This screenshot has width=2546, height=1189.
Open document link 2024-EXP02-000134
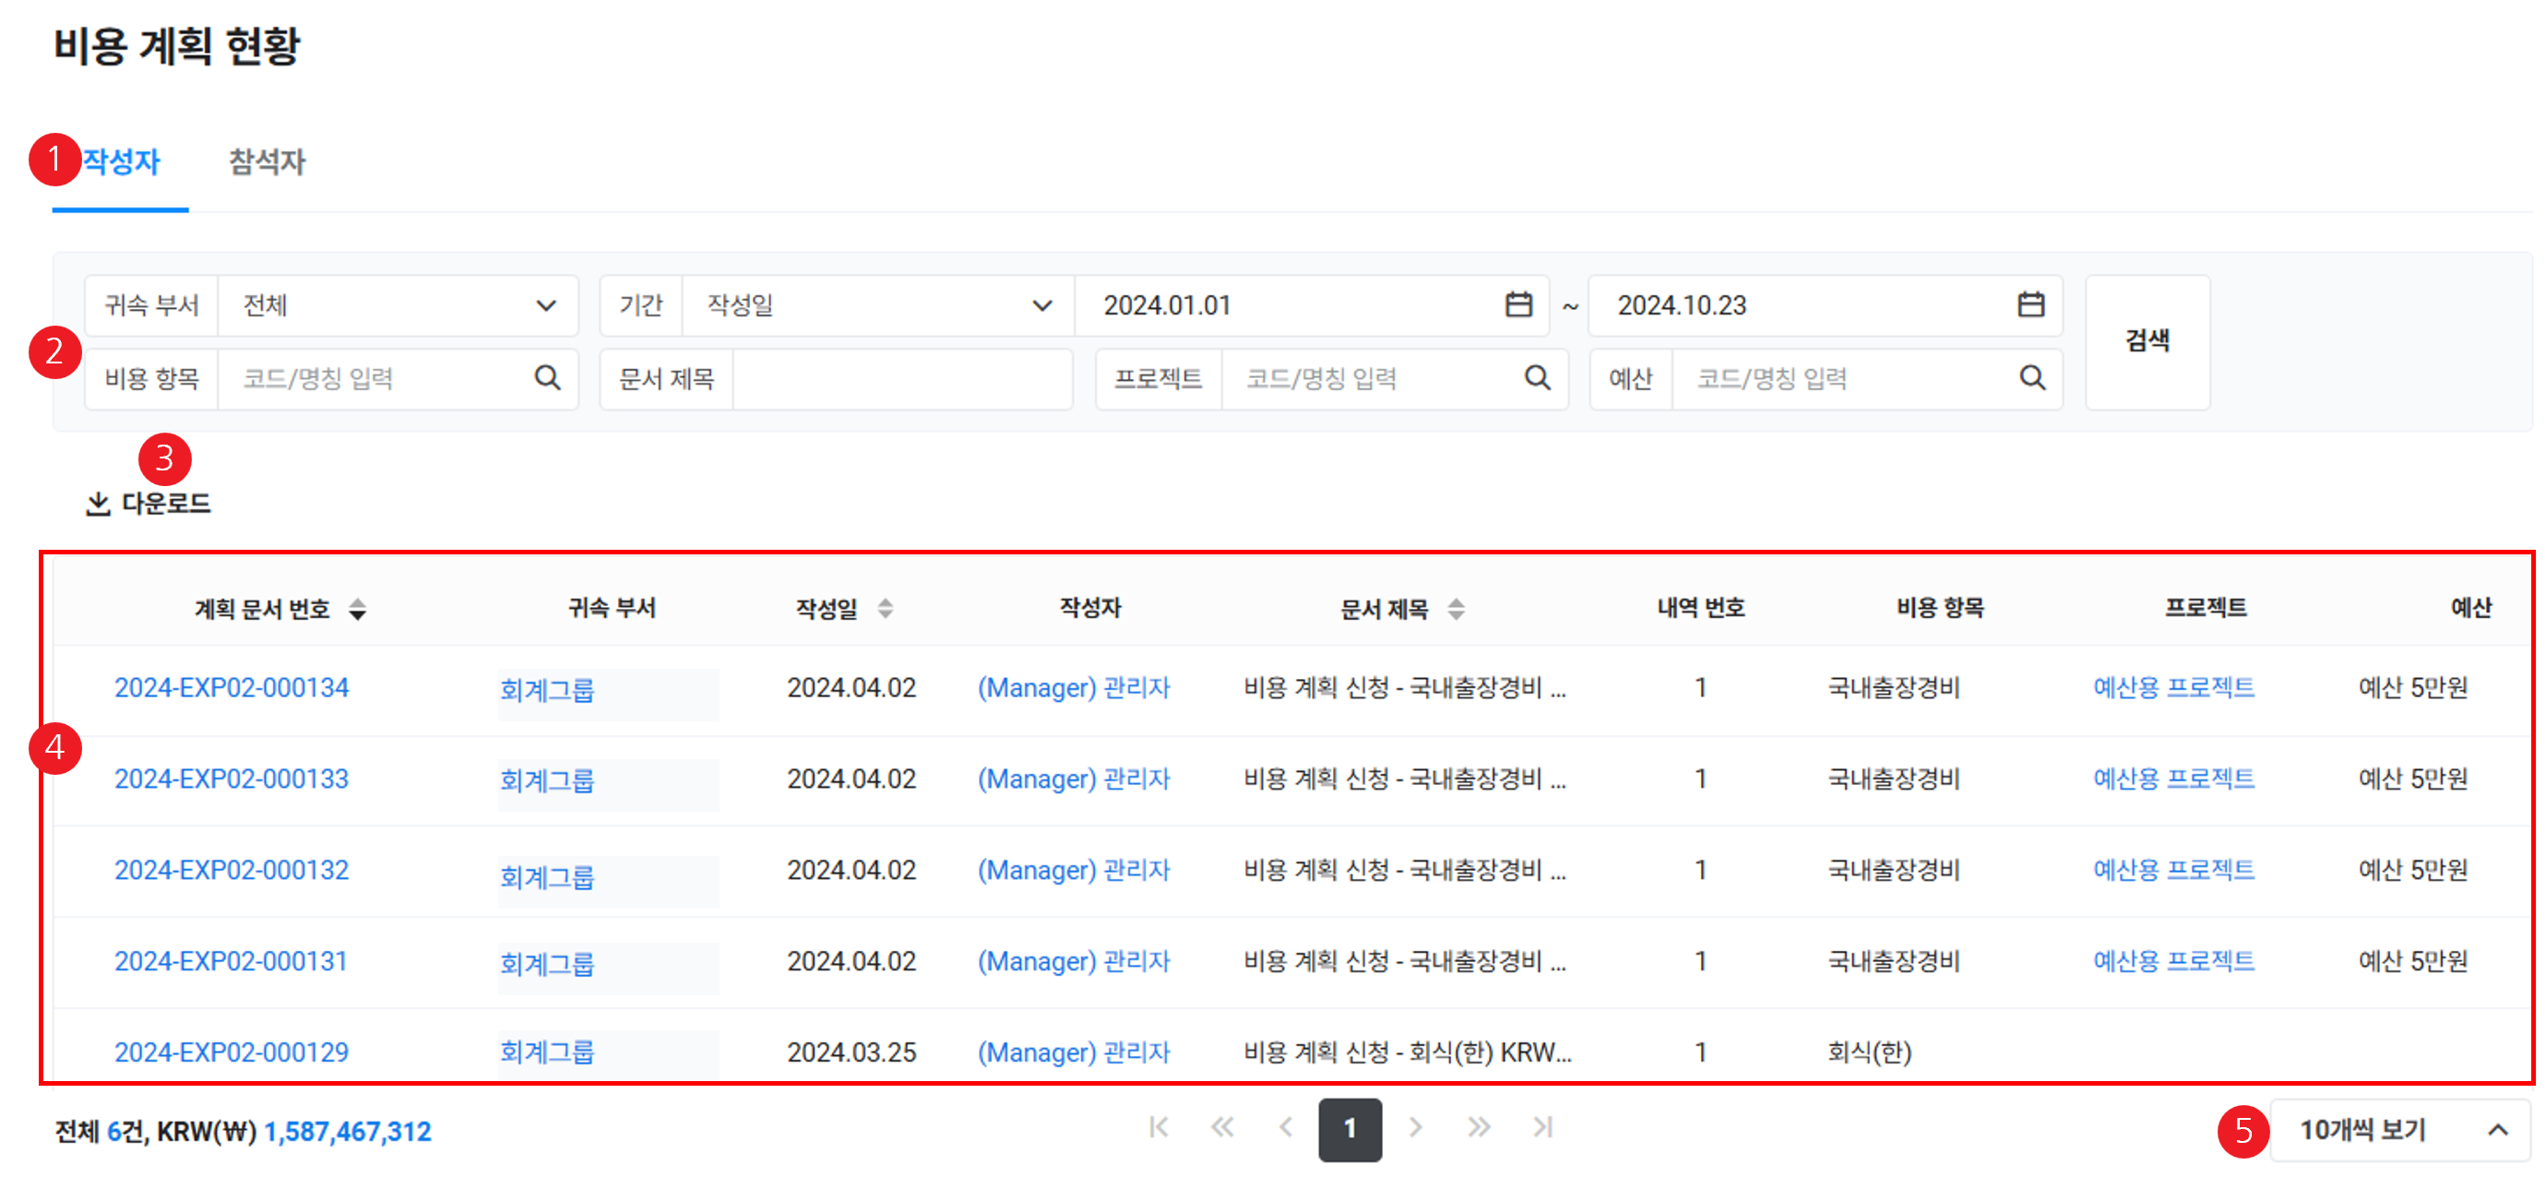(x=232, y=688)
